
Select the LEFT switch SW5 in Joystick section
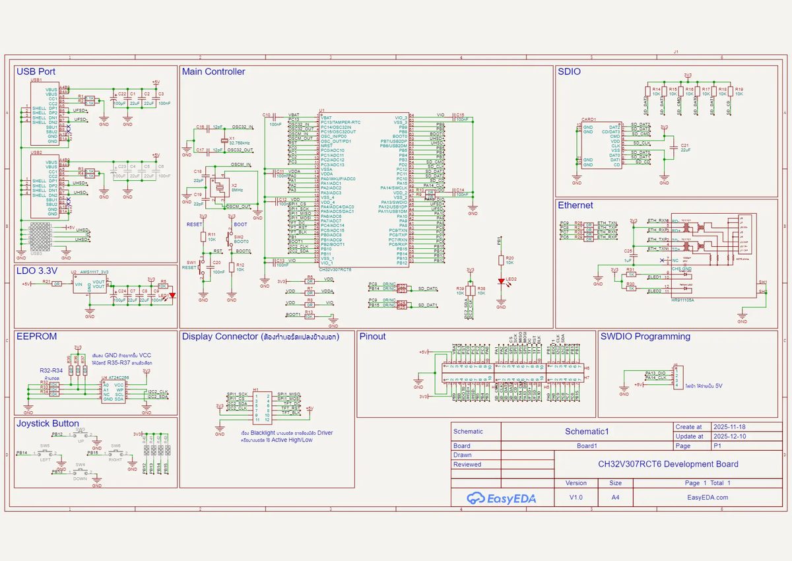tap(45, 453)
